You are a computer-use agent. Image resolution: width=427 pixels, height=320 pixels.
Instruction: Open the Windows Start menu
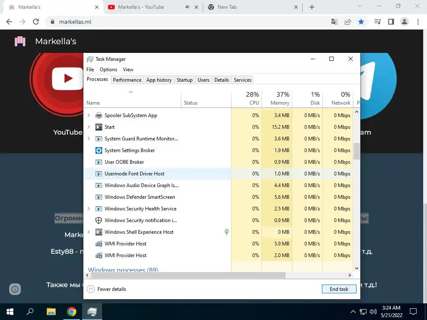point(10,312)
